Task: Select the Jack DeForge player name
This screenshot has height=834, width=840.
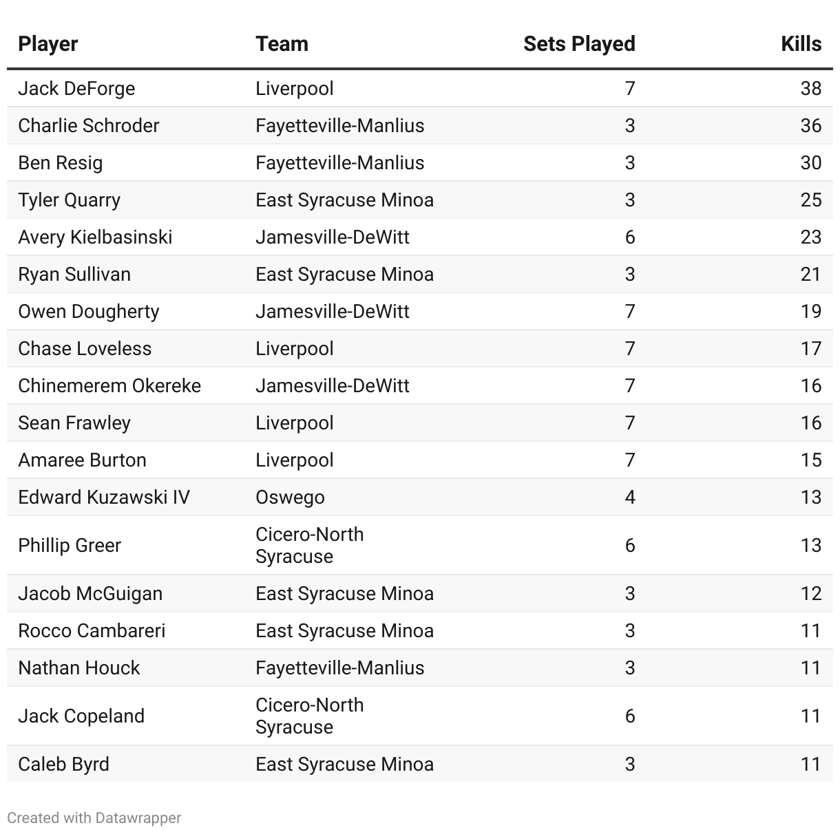Action: (x=76, y=89)
